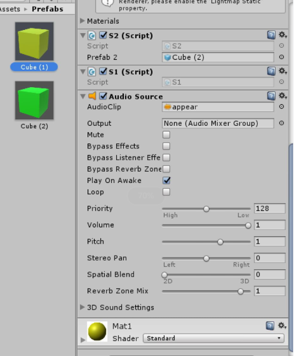Click object picker circle for AudioClip field
The height and width of the screenshot is (356, 294).
tap(281, 106)
